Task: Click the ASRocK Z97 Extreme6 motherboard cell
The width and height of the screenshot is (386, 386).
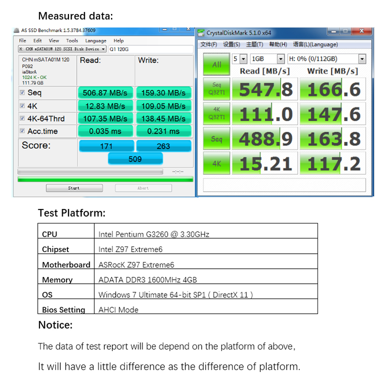Action: coord(206,262)
